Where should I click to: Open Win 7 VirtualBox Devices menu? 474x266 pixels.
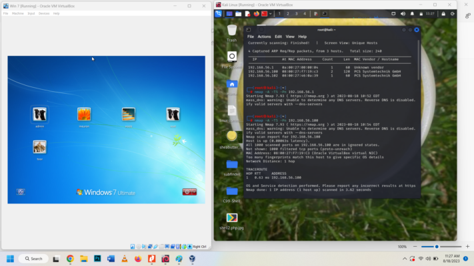44,13
